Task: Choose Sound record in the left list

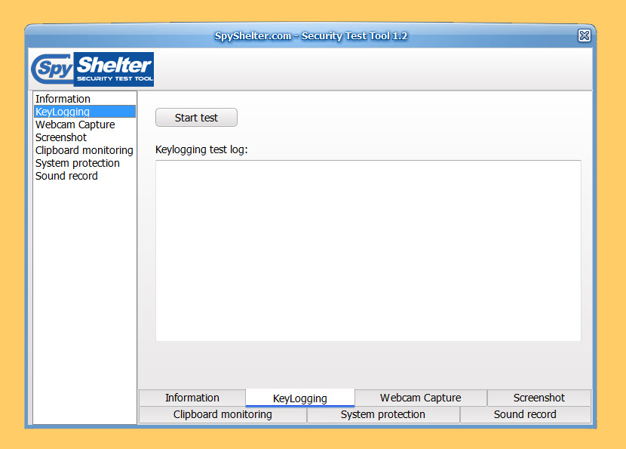Action: (x=66, y=176)
